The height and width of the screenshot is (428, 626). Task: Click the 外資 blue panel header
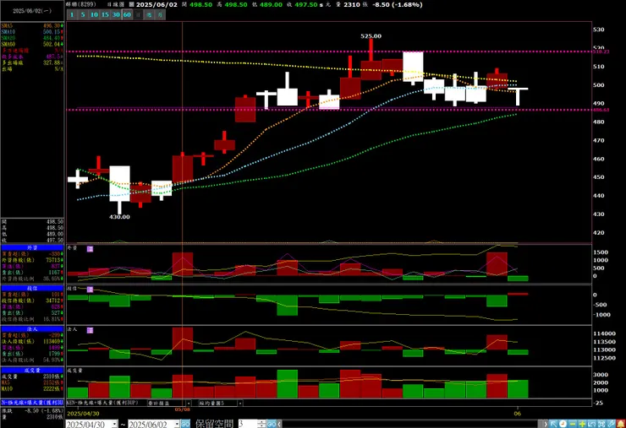coord(32,247)
